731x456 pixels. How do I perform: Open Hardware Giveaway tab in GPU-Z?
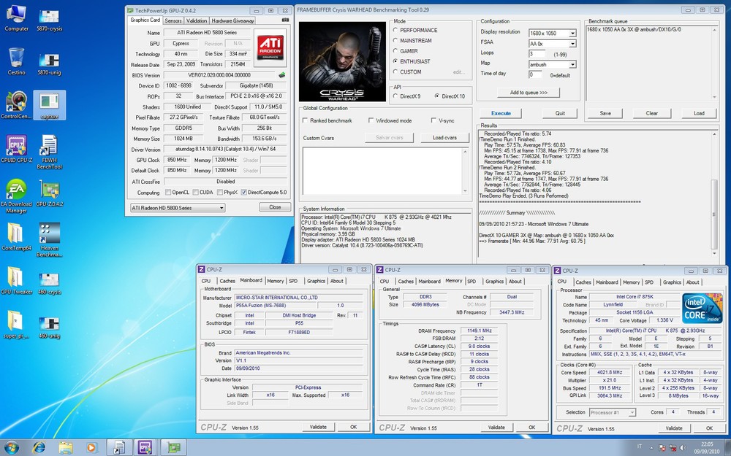click(232, 20)
